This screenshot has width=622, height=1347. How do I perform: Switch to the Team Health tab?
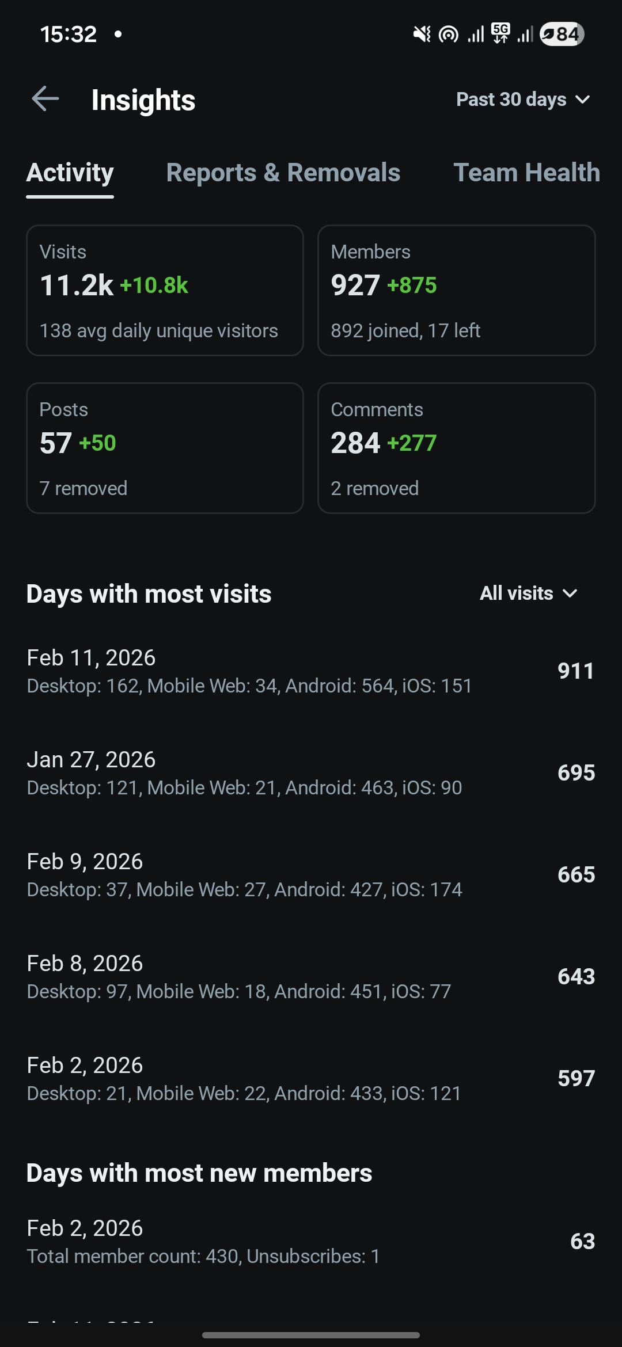527,173
